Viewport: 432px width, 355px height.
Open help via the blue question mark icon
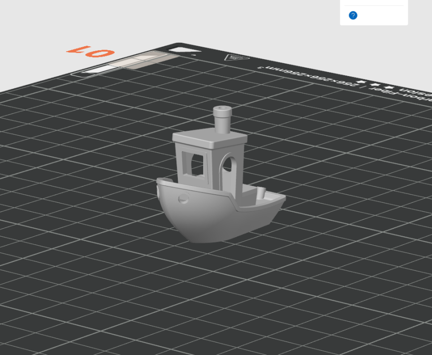click(x=353, y=15)
